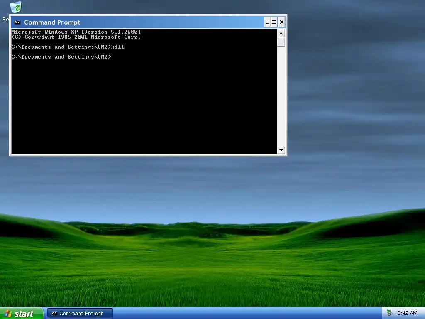This screenshot has width=425, height=319.
Task: Click the 'Copyright 1985-2001 Microsoft Corp.' line
Action: 76,37
